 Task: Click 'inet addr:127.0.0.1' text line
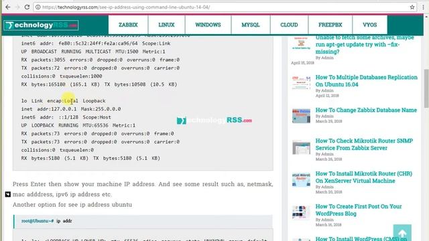tap(71, 109)
